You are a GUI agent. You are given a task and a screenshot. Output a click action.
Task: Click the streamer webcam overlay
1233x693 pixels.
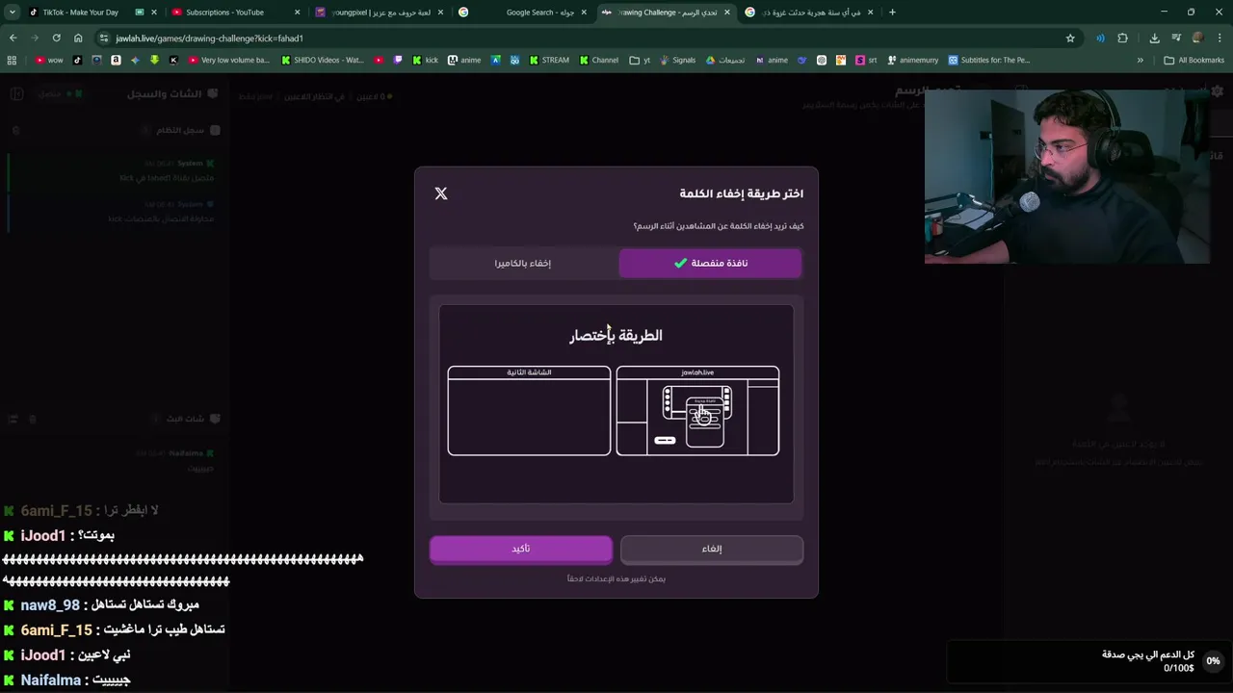coord(1067,176)
